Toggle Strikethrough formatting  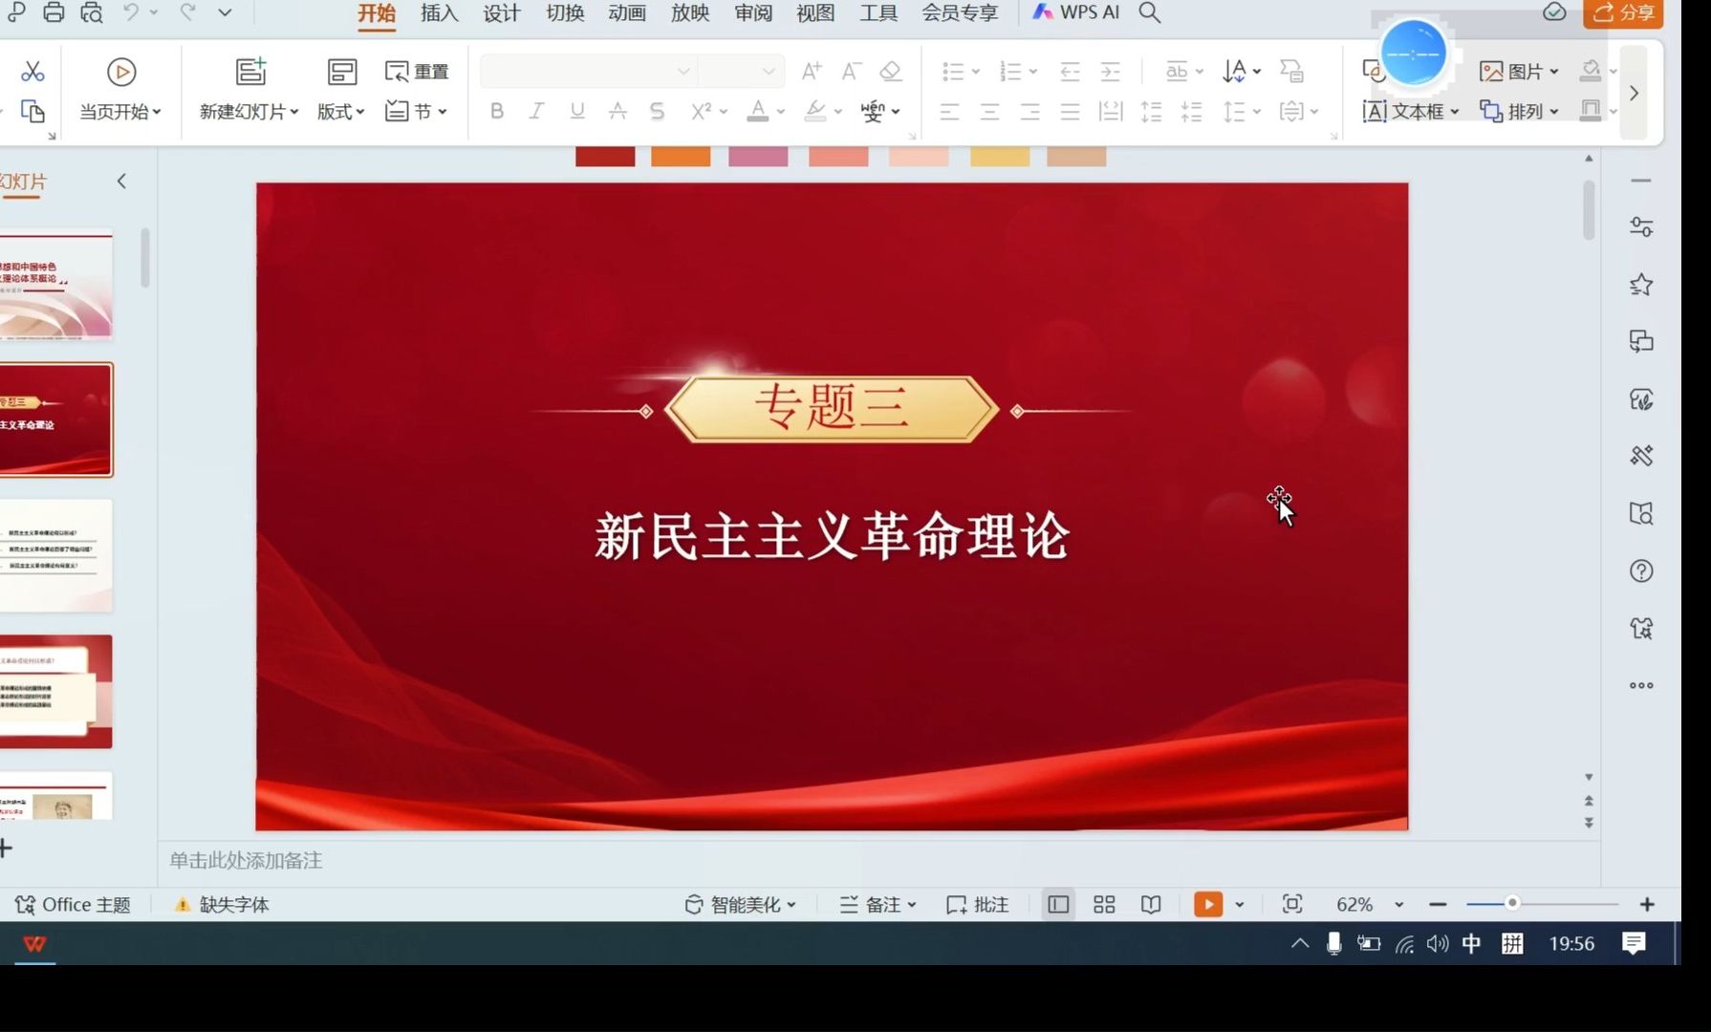tap(617, 111)
